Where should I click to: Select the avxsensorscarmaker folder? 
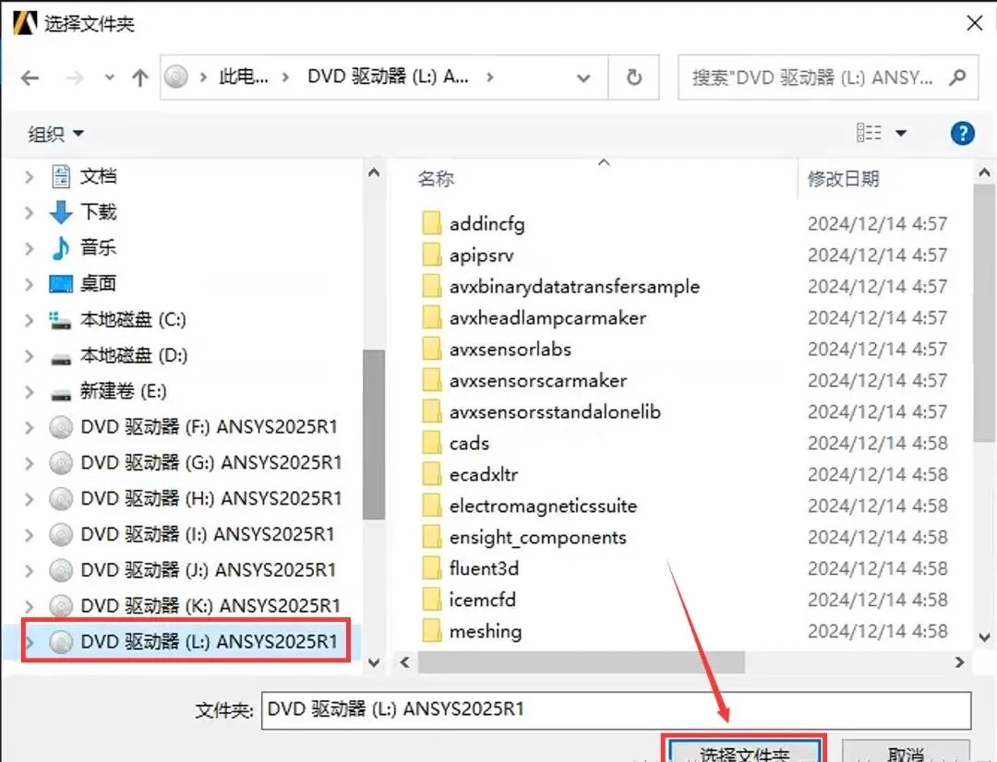coord(538,381)
